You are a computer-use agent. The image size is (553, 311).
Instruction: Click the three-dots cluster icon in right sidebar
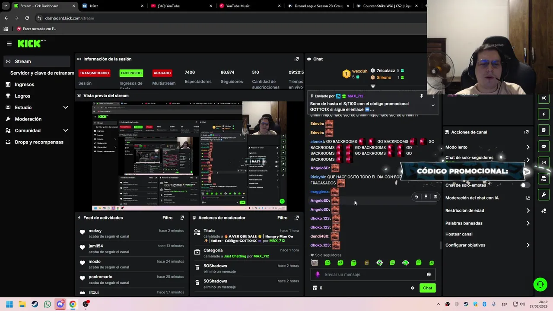pos(543,211)
